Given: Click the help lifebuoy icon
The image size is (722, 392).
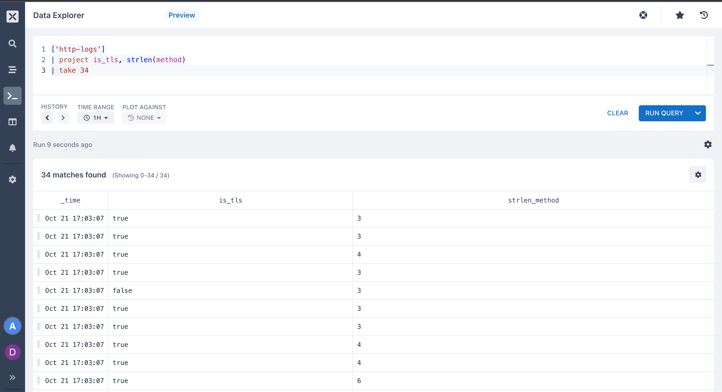Looking at the screenshot, I should click(643, 15).
